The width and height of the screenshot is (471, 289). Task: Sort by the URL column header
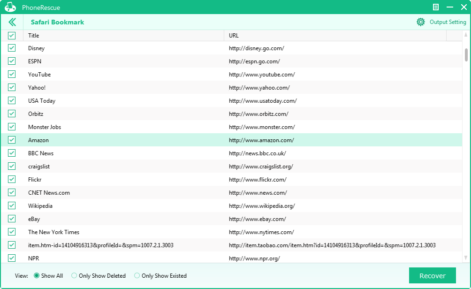(335, 36)
